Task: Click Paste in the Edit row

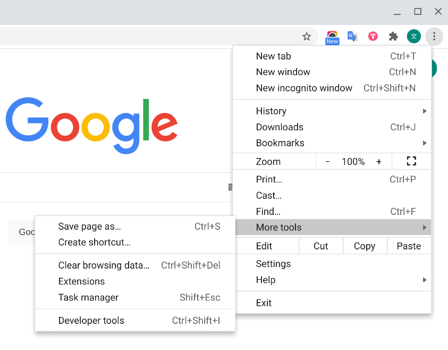Action: [x=409, y=246]
